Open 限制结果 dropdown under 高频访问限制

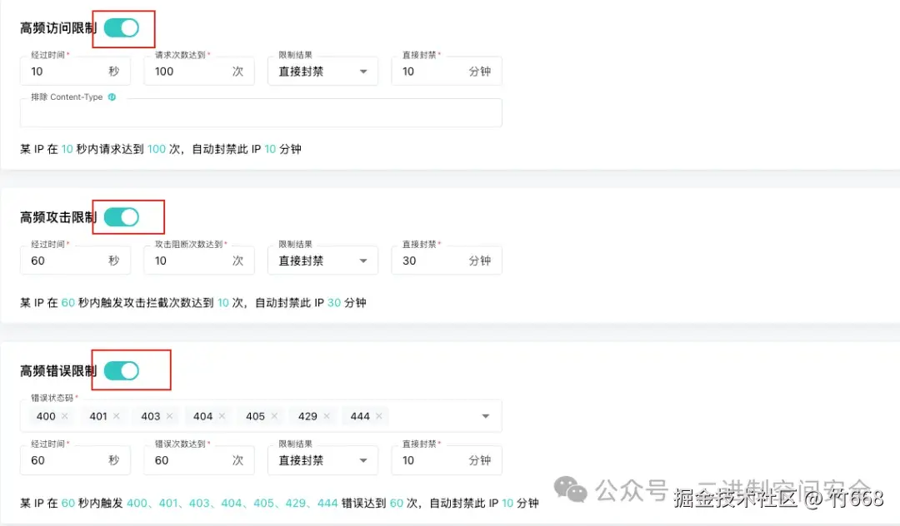(x=322, y=71)
